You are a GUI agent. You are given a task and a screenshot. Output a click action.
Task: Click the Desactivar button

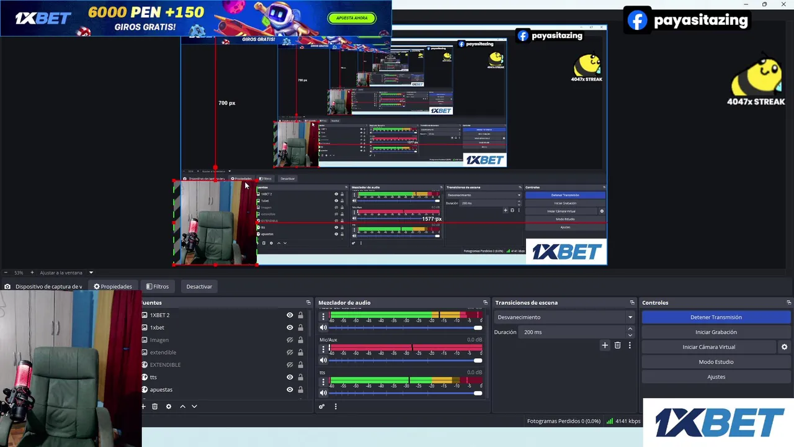coord(199,286)
